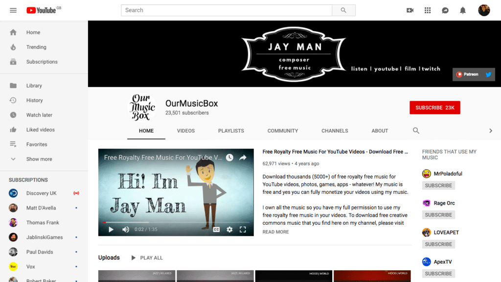Image resolution: width=501 pixels, height=282 pixels.
Task: Open the Twitter link on the banner
Action: click(x=488, y=74)
